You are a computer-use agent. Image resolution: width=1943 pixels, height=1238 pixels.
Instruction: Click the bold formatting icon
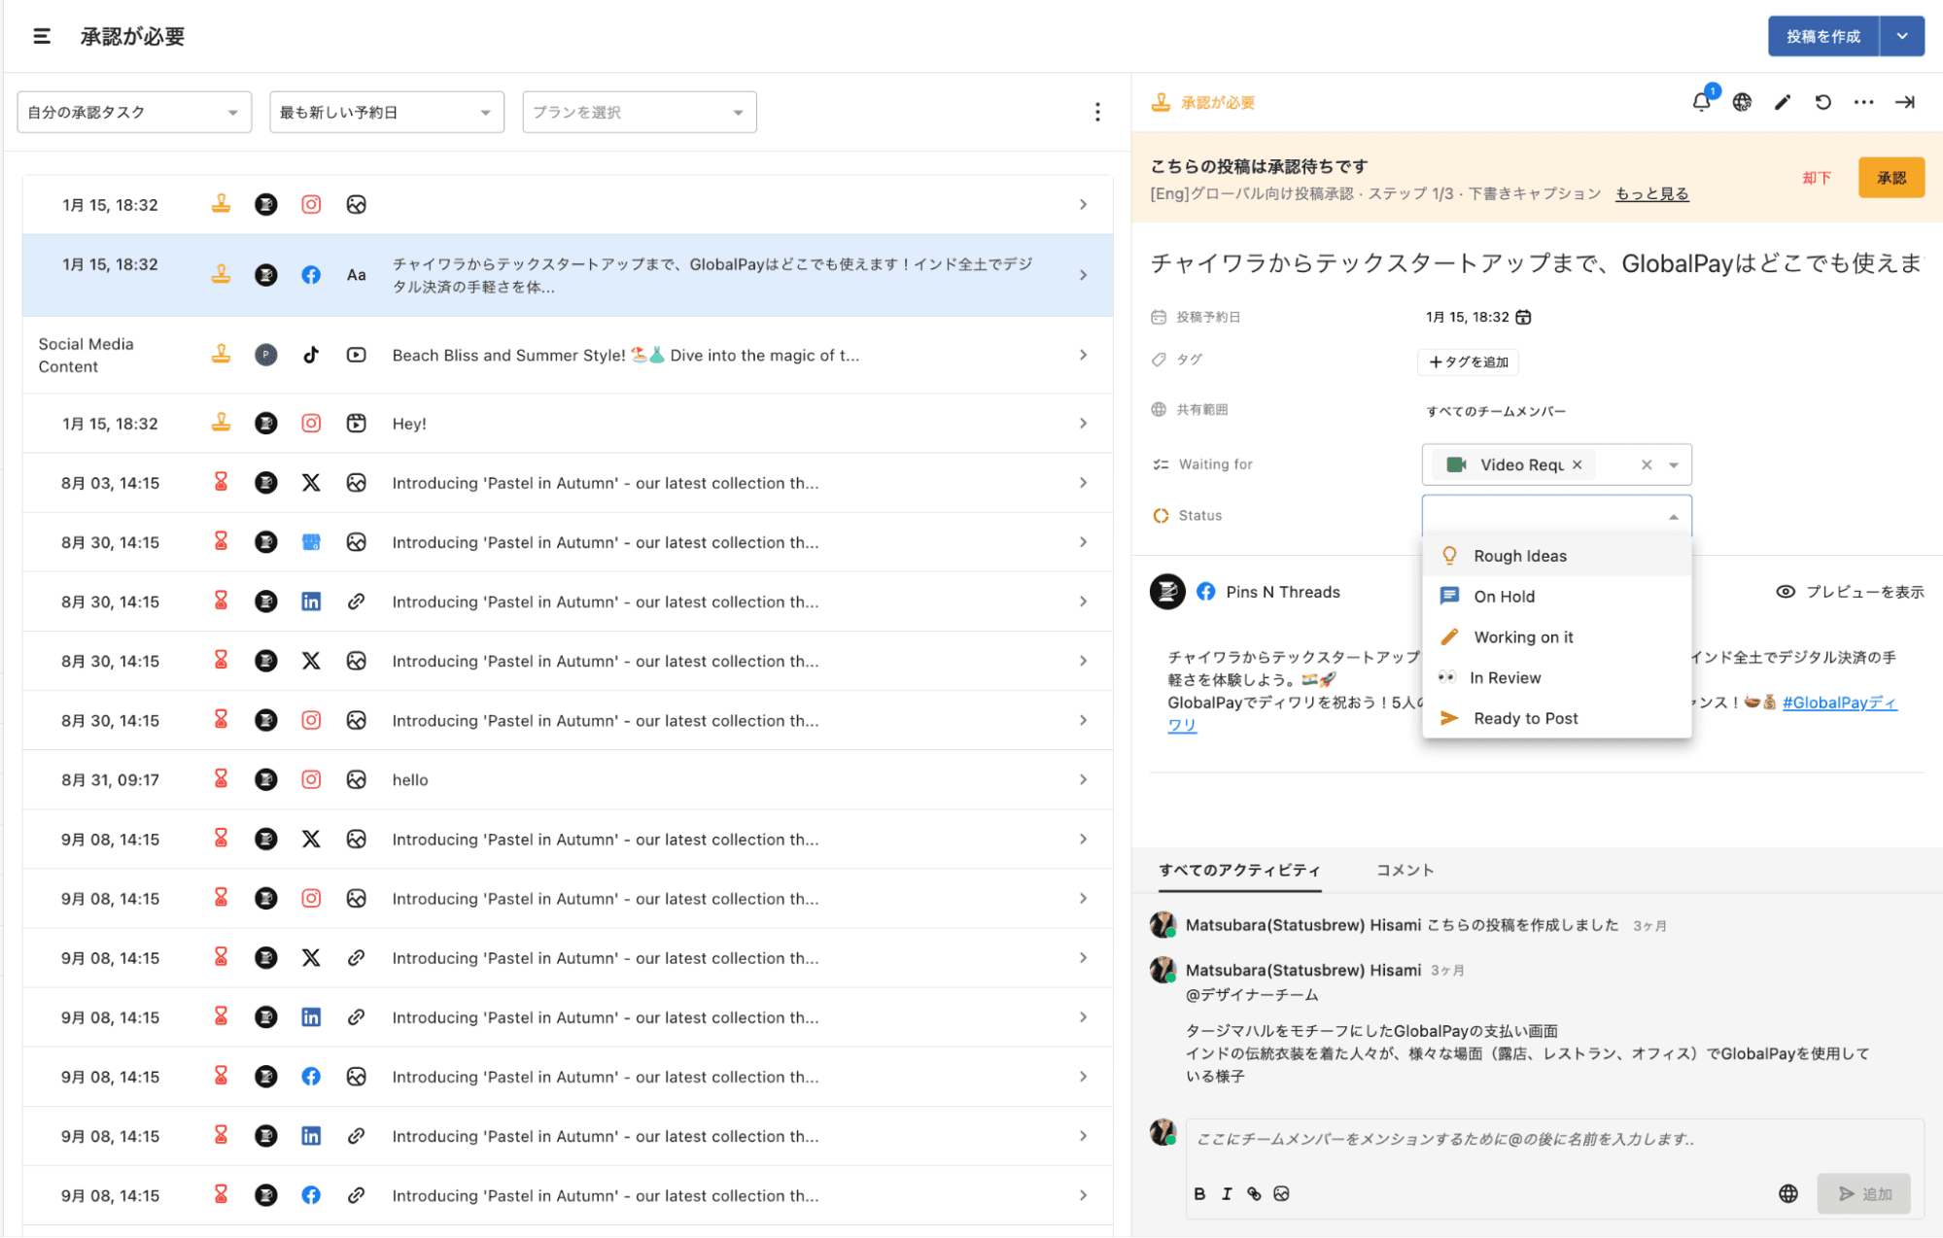1199,1193
